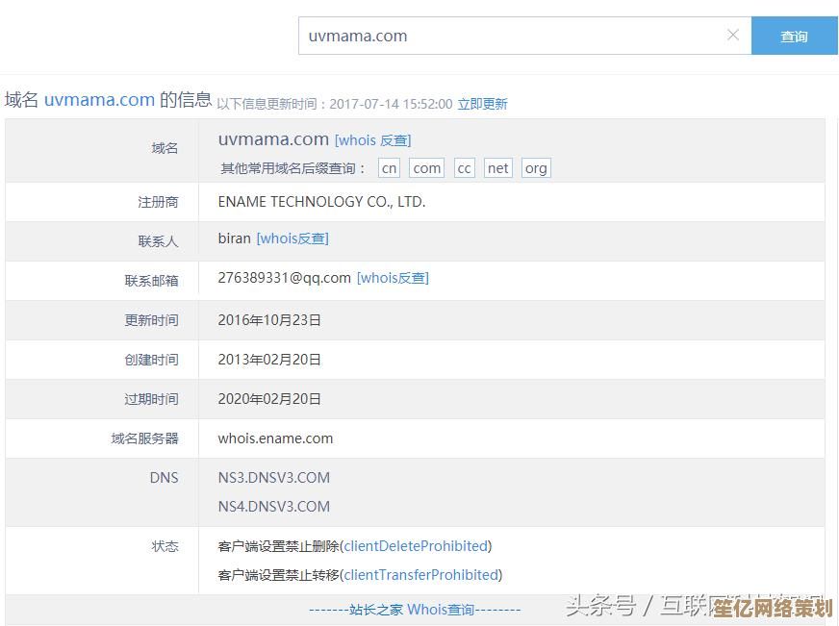839x626 pixels.
Task: Open whois 反查 next to domain name
Action: click(372, 140)
